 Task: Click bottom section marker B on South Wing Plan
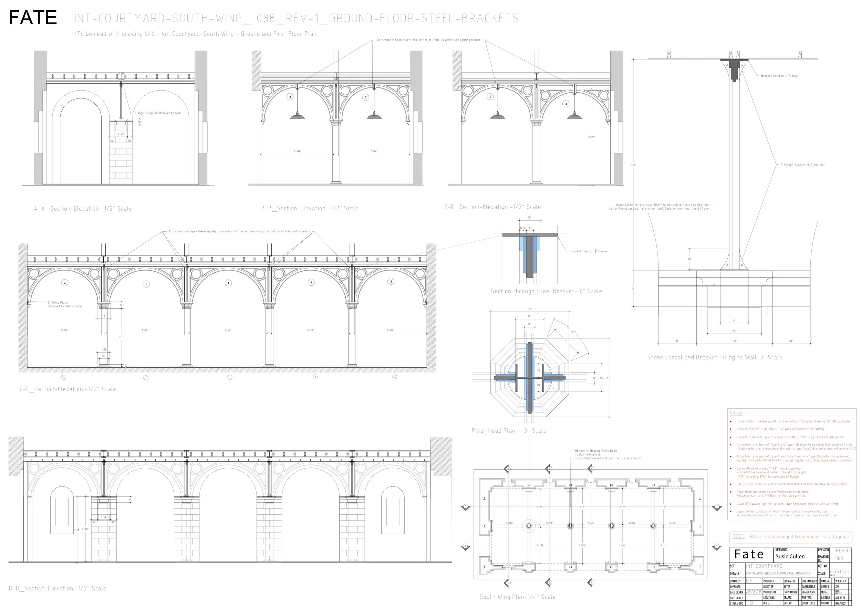click(549, 582)
